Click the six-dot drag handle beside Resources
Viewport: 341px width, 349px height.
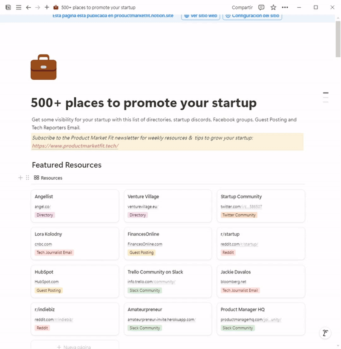[27, 177]
